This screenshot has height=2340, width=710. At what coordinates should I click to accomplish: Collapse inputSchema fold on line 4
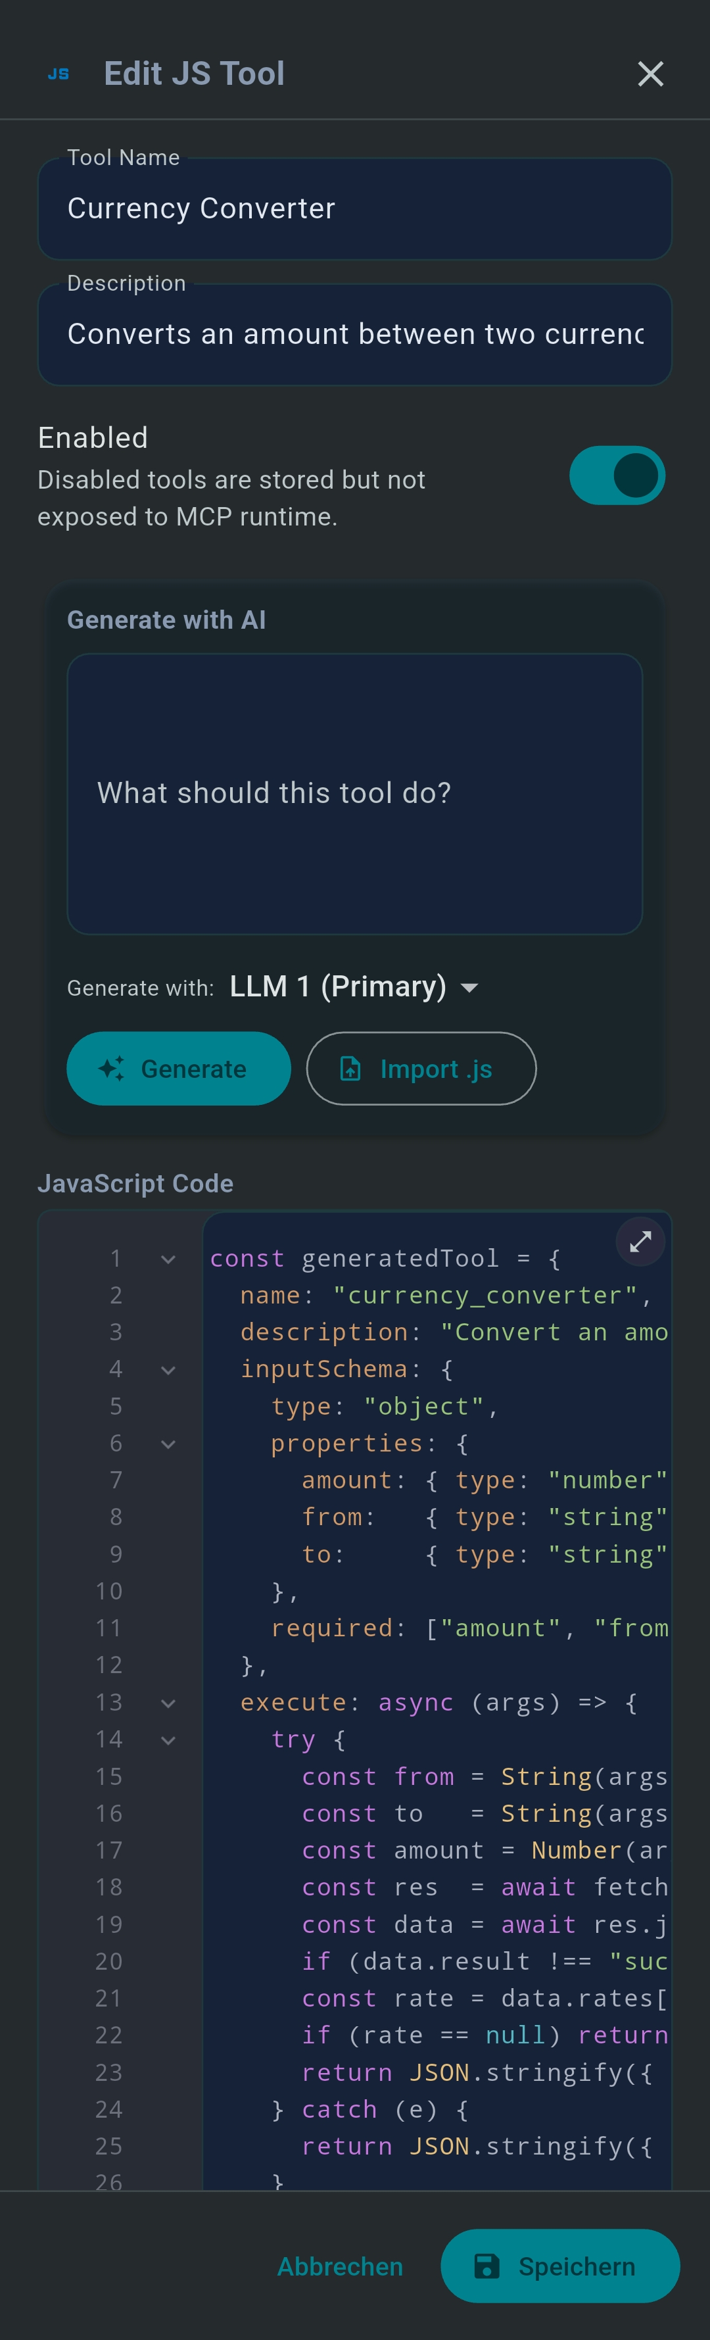(x=168, y=1370)
